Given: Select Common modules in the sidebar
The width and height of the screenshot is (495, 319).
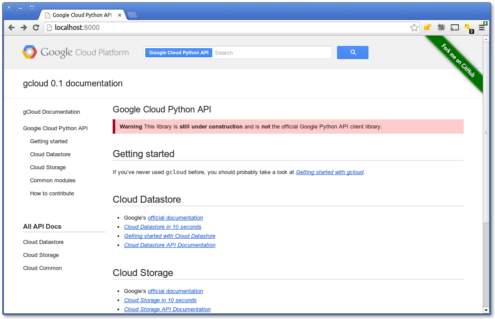Looking at the screenshot, I should [x=53, y=181].
